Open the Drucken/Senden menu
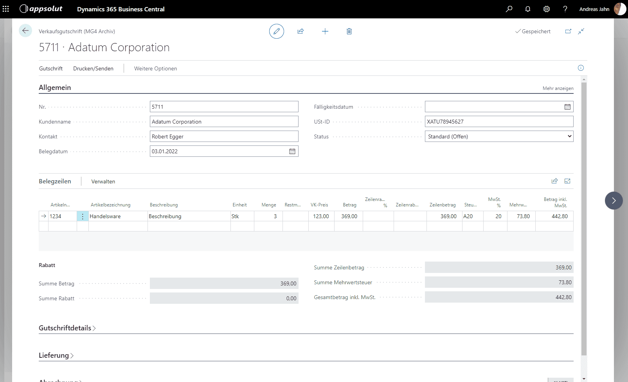This screenshot has width=628, height=382. [x=93, y=68]
